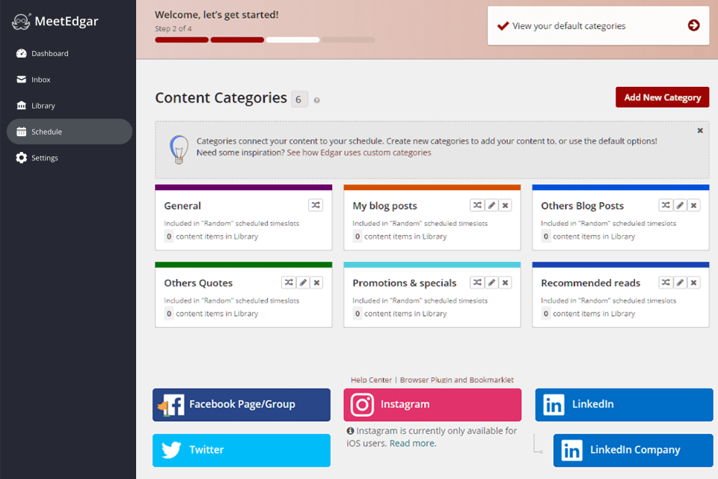Click the My blog posts category title
Viewport: 718px width, 479px height.
tap(384, 206)
